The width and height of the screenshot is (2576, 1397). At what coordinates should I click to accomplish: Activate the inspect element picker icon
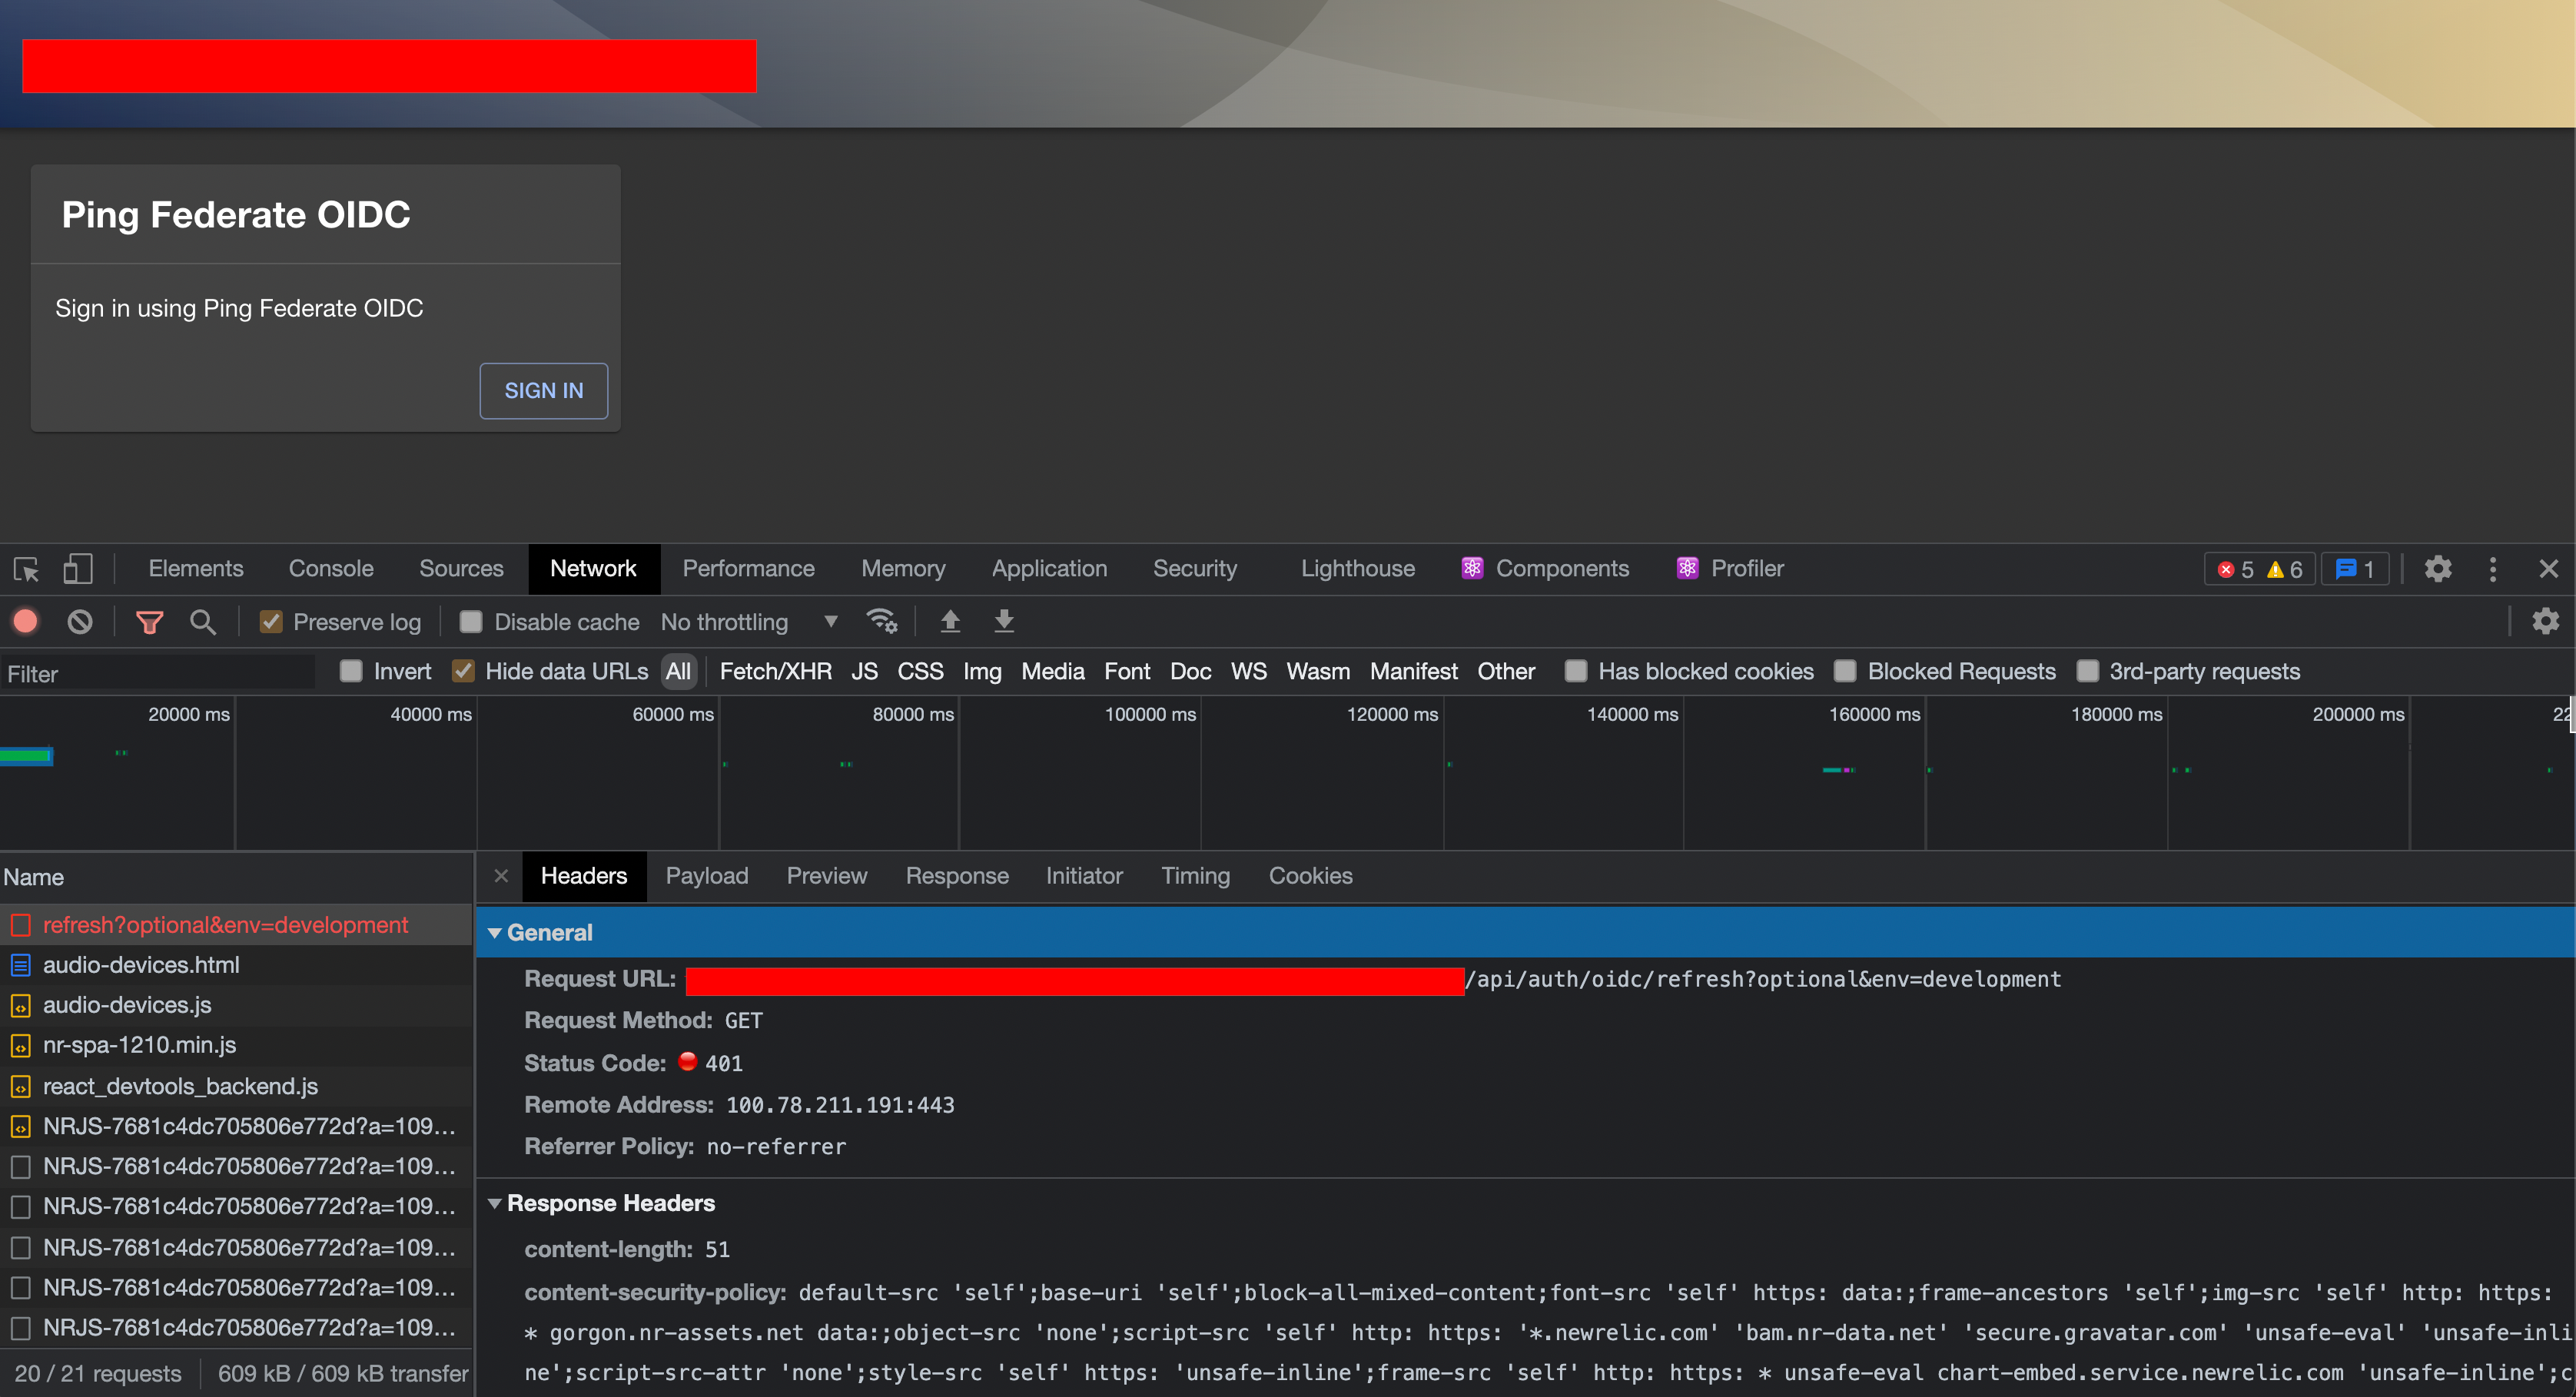coord(26,569)
